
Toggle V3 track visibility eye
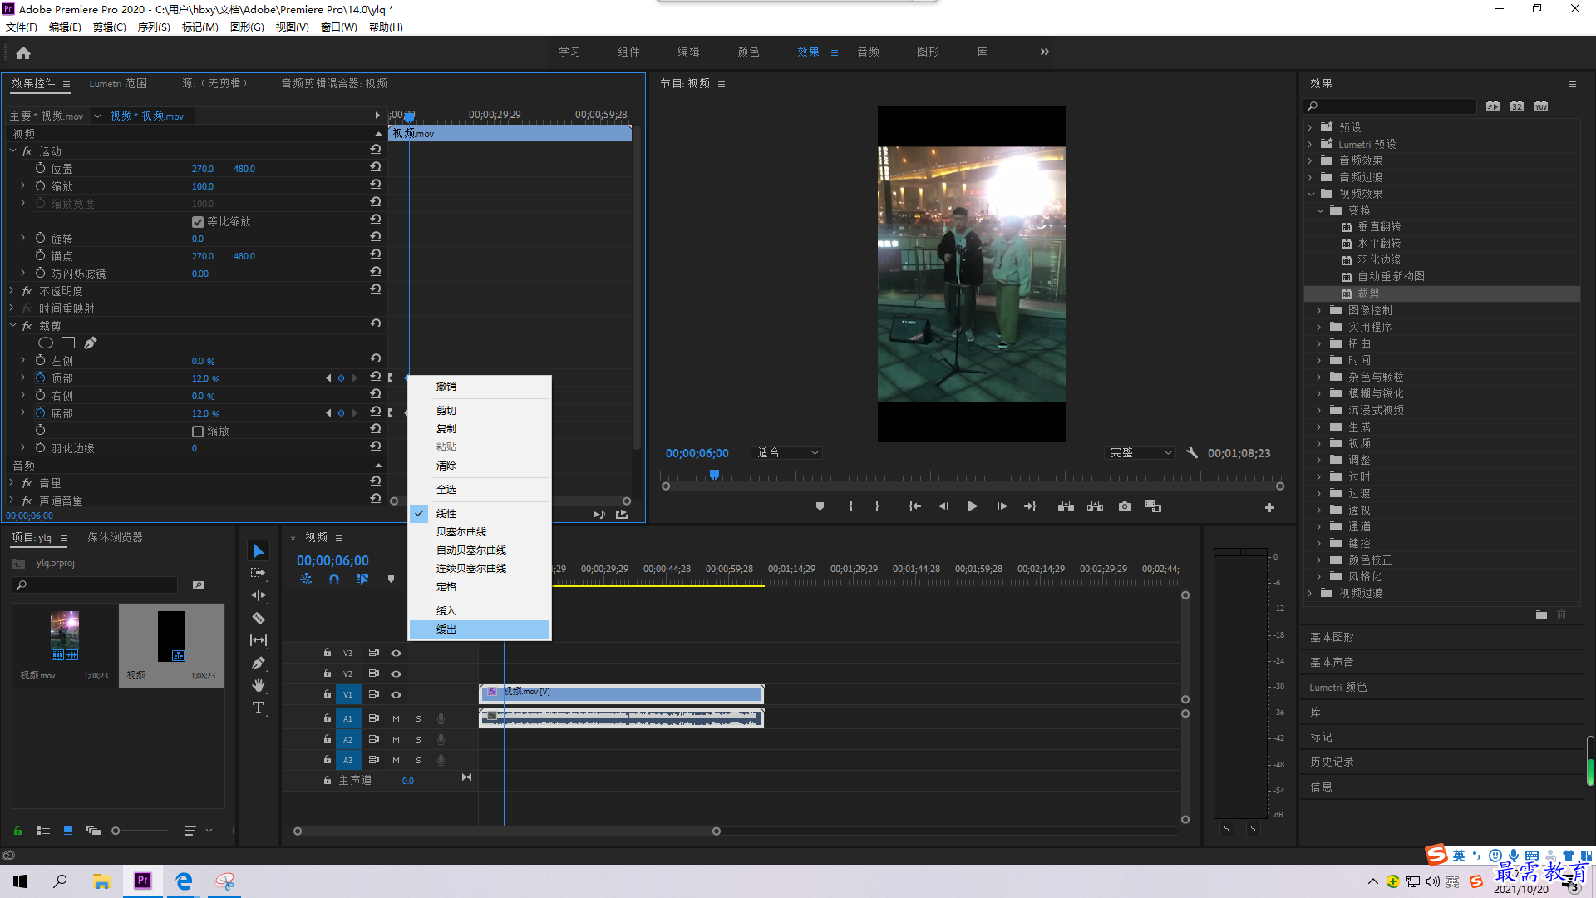[x=397, y=653]
